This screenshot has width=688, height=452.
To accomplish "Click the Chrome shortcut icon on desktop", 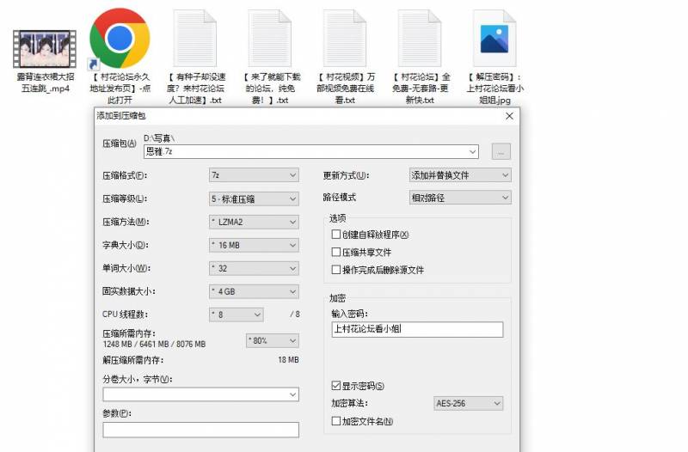I will (120, 38).
